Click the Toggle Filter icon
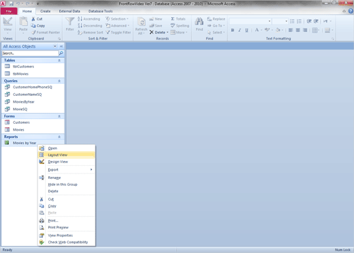This screenshot has height=253, width=354. [108, 33]
